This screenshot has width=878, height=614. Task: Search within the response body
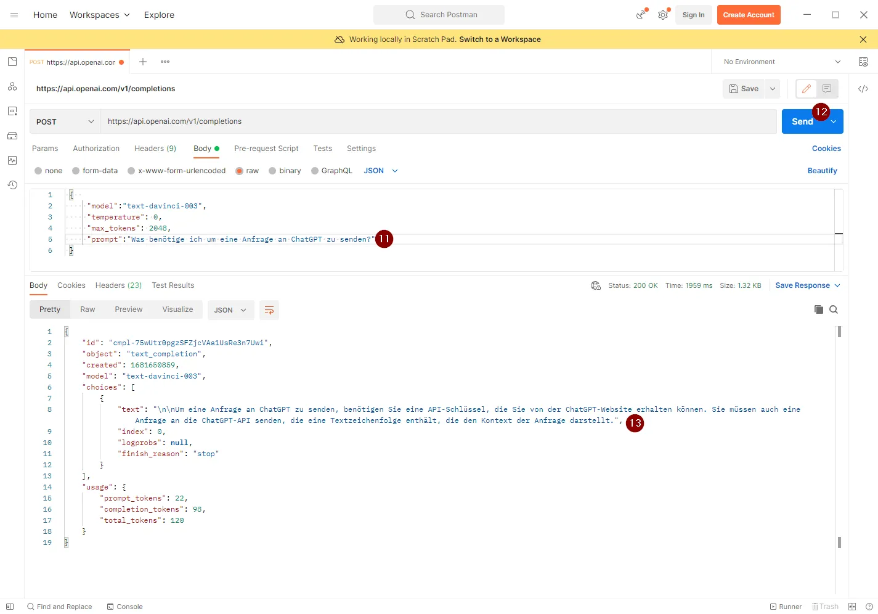coord(834,309)
